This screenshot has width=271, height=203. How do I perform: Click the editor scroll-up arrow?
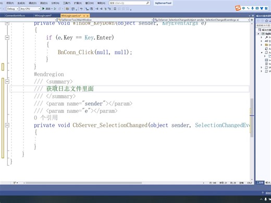pos(252,23)
